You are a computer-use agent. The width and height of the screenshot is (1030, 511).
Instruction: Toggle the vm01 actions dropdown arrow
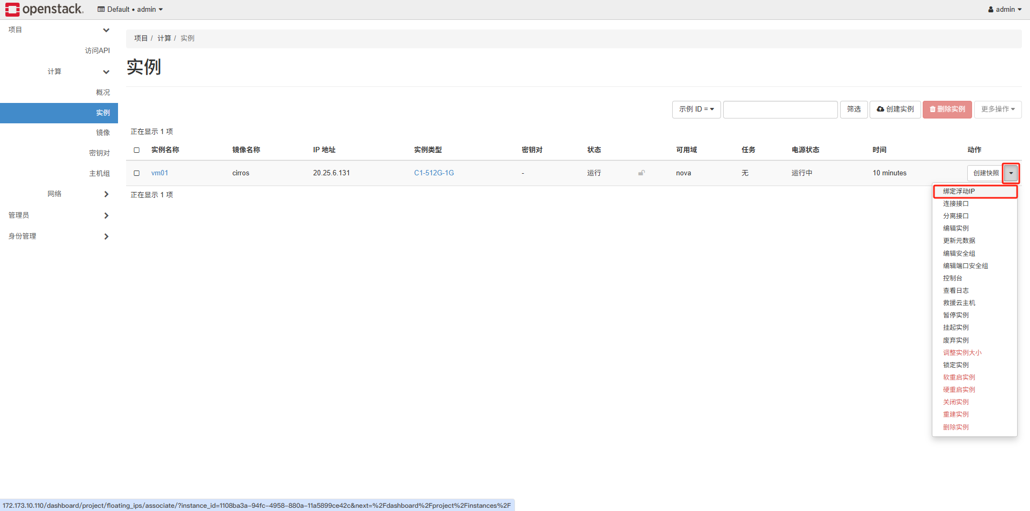pos(1011,173)
